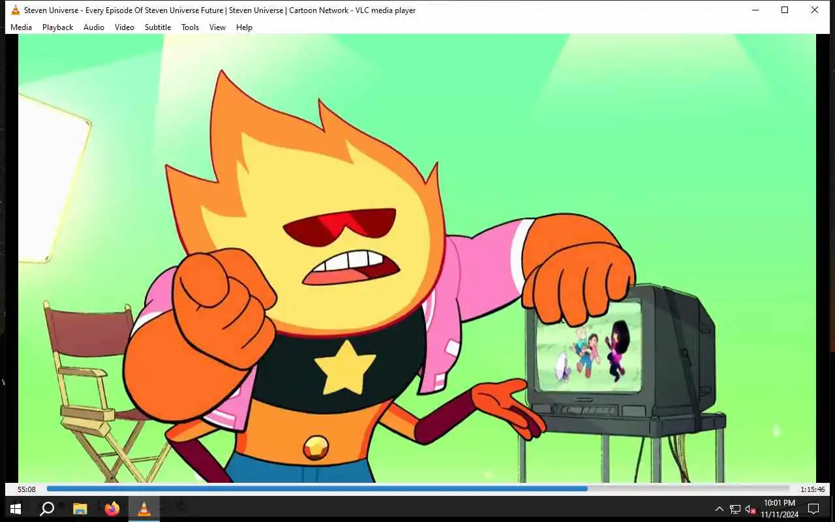This screenshot has width=835, height=522.
Task: Minimize the VLC window
Action: 755,10
